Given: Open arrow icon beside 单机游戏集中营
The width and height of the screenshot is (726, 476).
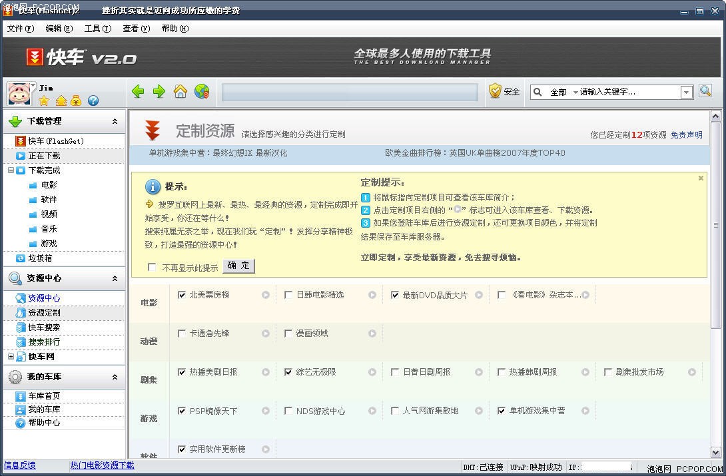Looking at the screenshot, I should click(585, 411).
